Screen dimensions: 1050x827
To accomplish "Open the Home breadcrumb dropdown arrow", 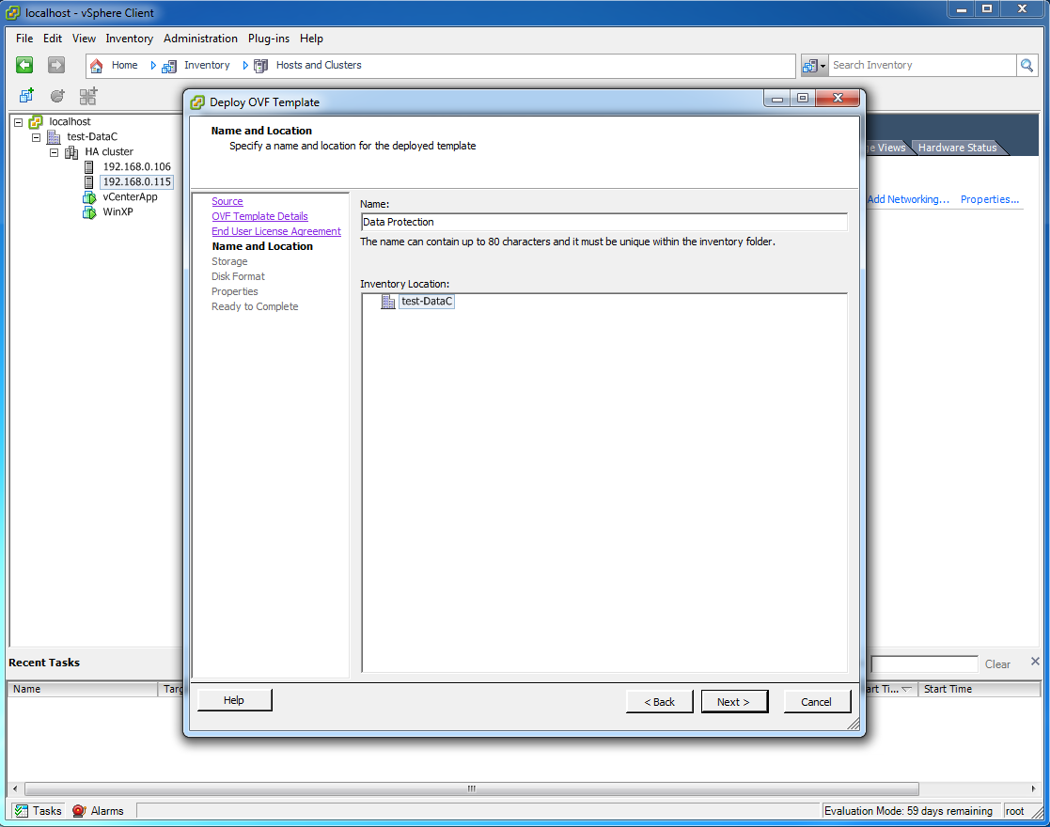I will pos(153,66).
